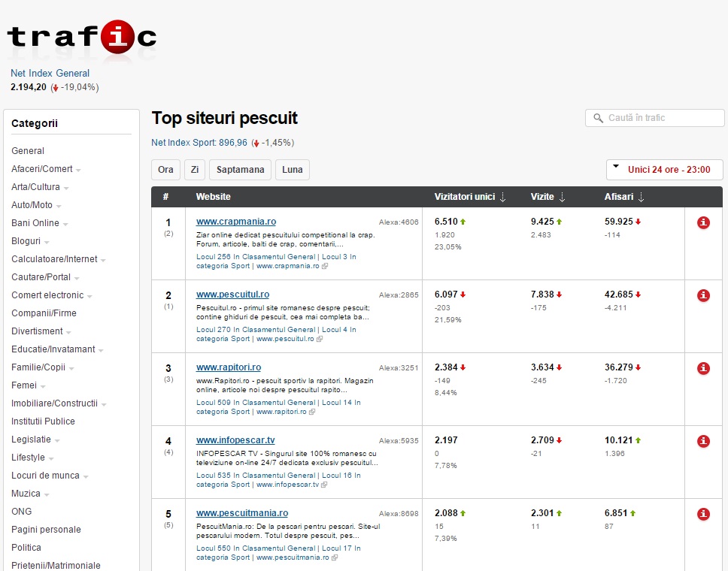Screen dimensions: 728x571
Task: Expand Muzica category arrow
Action: point(47,495)
